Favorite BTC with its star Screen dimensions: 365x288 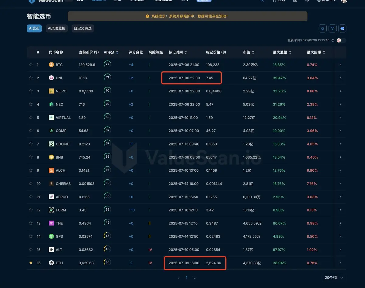[31, 65]
